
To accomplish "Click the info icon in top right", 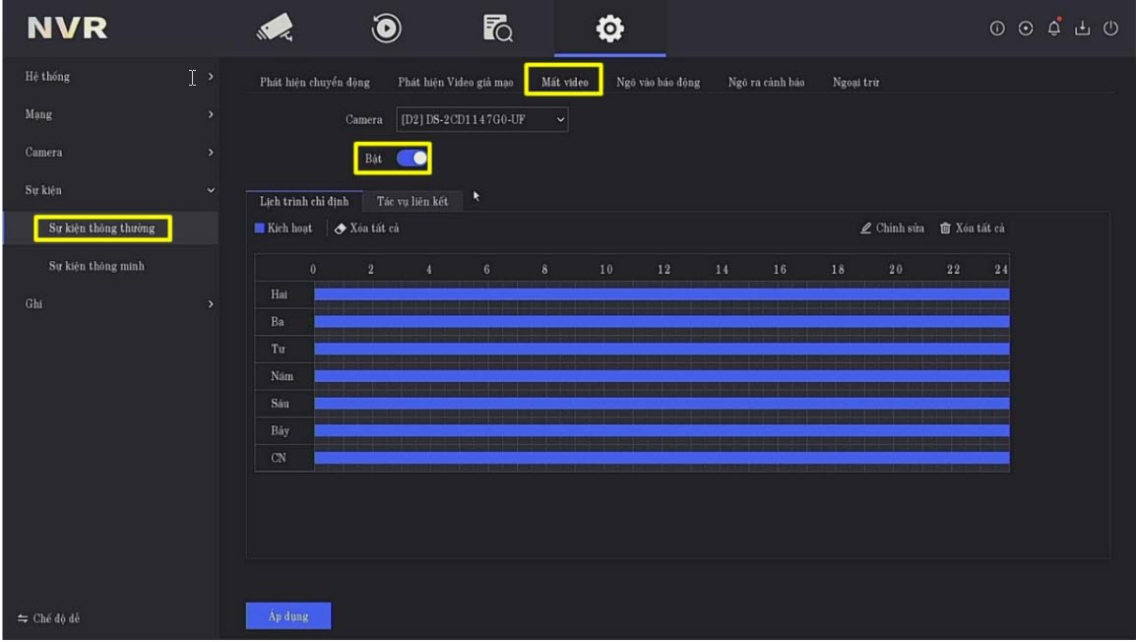I will click(x=997, y=29).
